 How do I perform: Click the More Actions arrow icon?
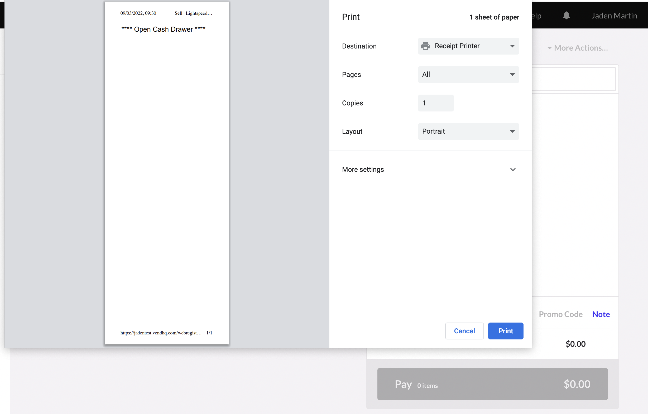(x=549, y=48)
